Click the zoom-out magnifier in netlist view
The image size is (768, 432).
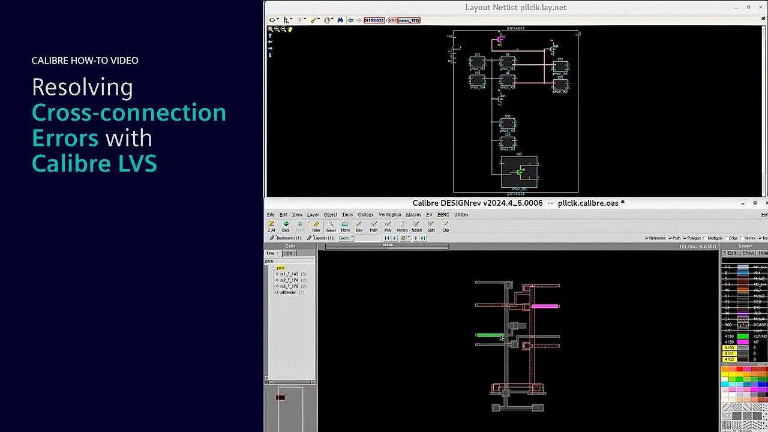(283, 29)
